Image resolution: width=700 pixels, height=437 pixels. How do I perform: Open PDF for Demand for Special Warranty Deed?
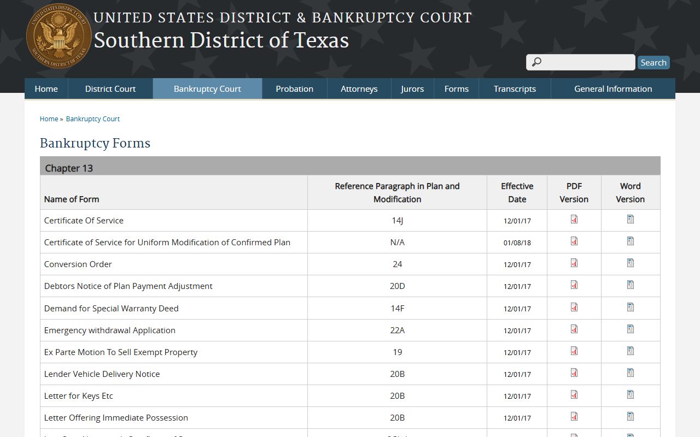point(574,307)
